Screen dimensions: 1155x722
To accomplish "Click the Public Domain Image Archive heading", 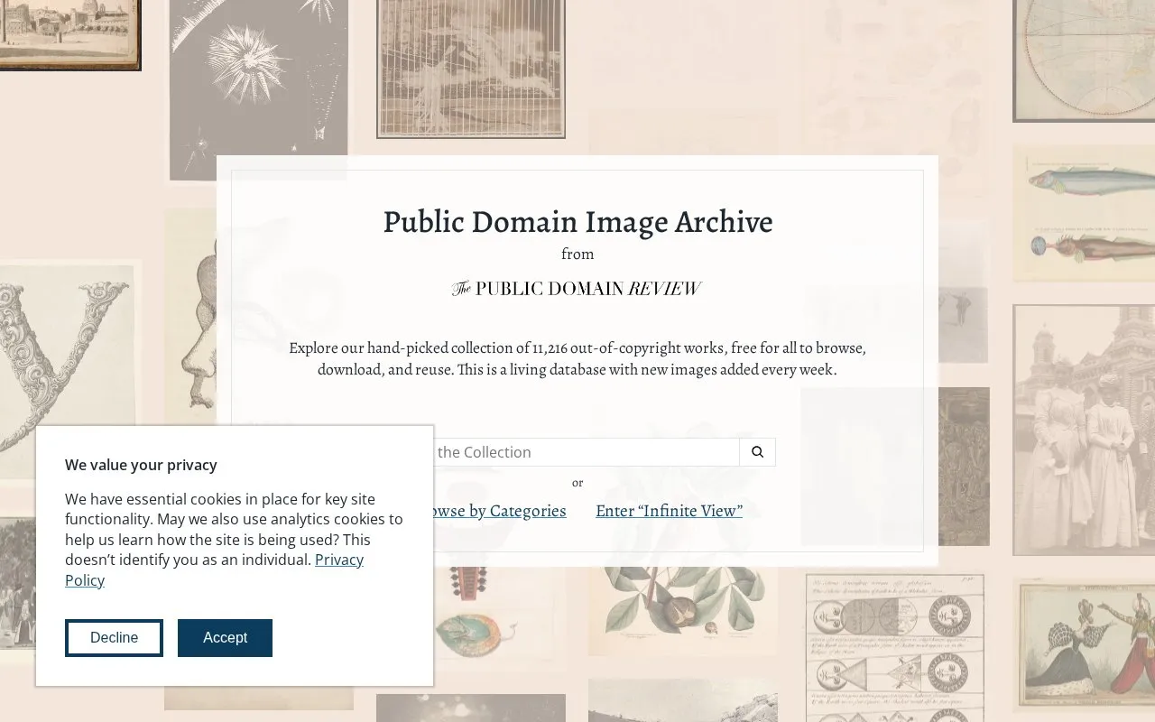I will (577, 222).
